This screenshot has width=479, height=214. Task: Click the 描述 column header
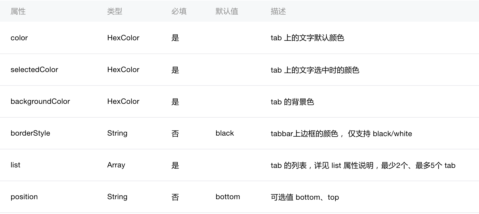[x=278, y=11]
